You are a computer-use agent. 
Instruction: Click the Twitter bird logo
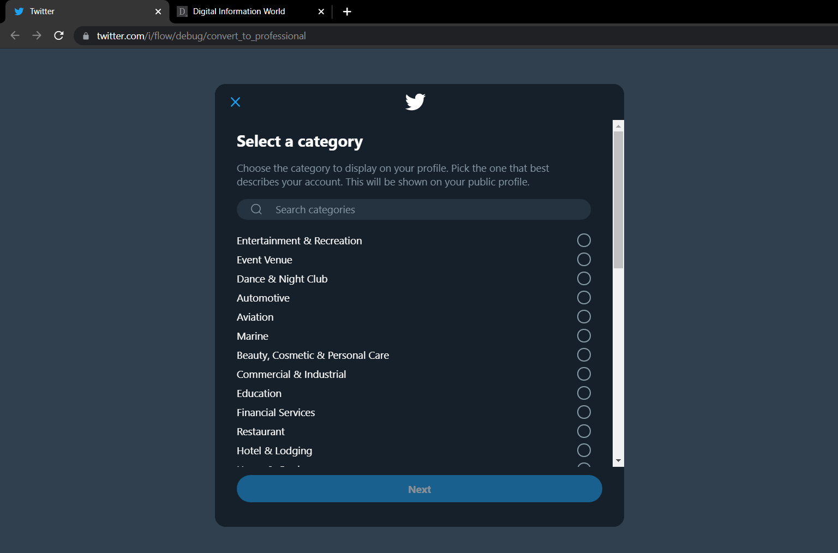coord(415,101)
